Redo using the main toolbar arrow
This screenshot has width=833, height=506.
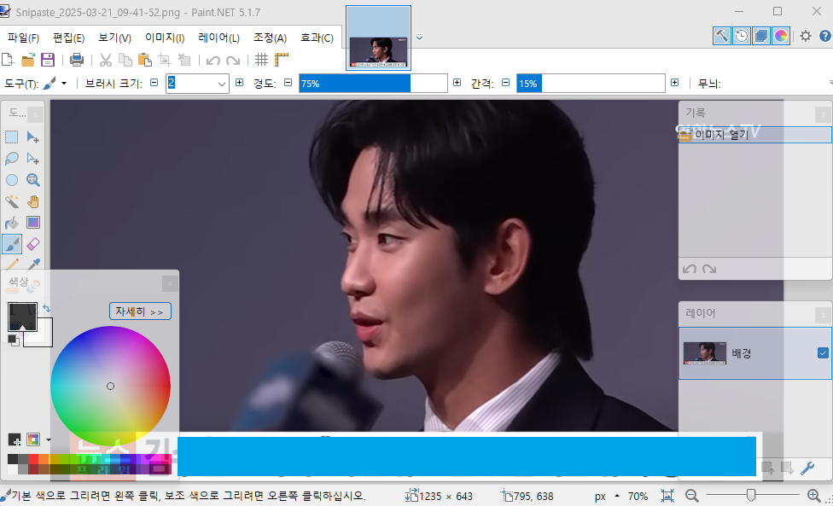233,61
